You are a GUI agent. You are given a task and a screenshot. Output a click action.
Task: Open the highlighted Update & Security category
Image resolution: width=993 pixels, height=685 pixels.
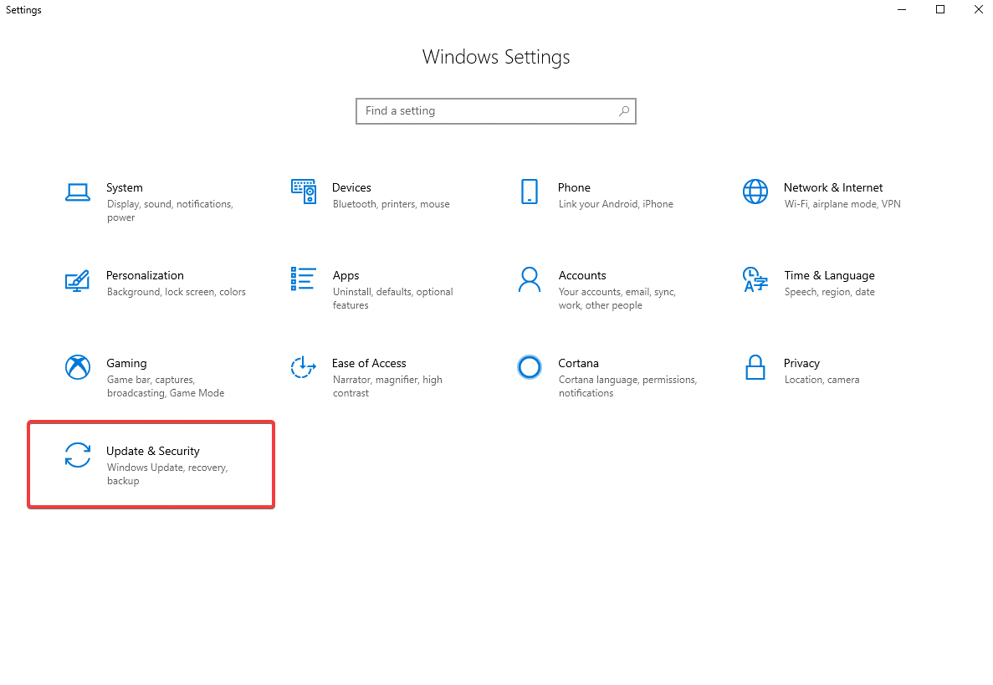click(x=151, y=464)
